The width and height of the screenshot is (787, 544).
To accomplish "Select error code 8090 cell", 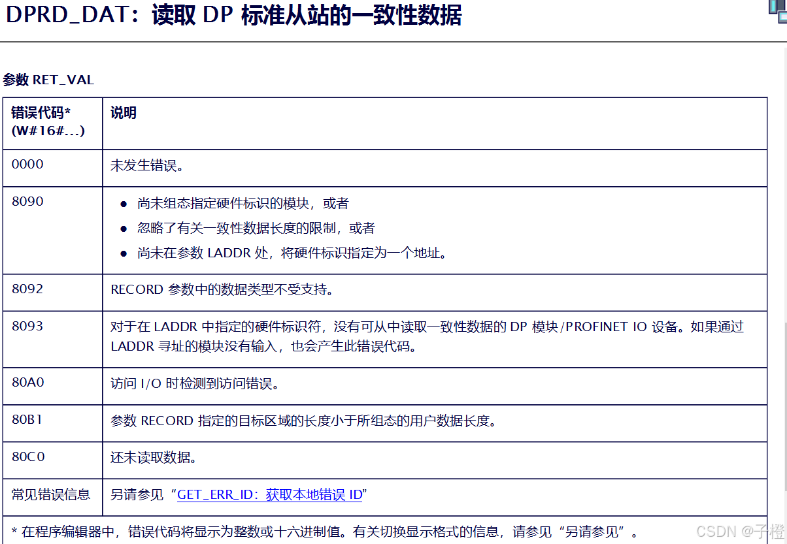I will pos(27,201).
